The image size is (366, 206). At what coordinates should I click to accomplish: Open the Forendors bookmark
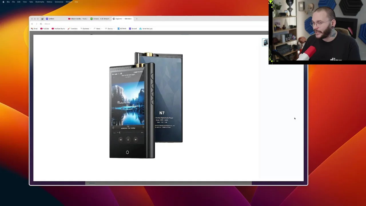click(73, 29)
